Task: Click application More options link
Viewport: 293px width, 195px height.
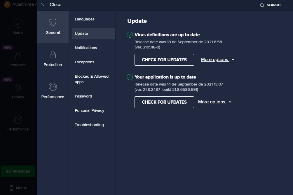Action: (x=212, y=102)
